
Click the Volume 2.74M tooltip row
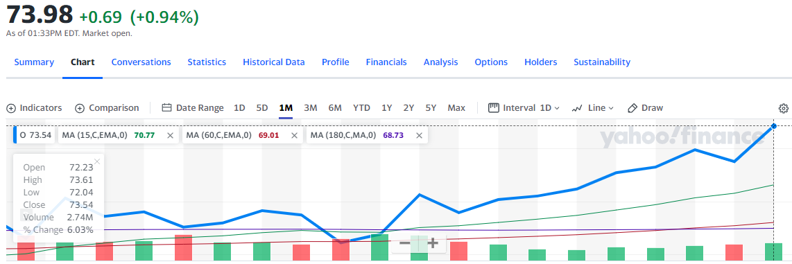(x=58, y=218)
